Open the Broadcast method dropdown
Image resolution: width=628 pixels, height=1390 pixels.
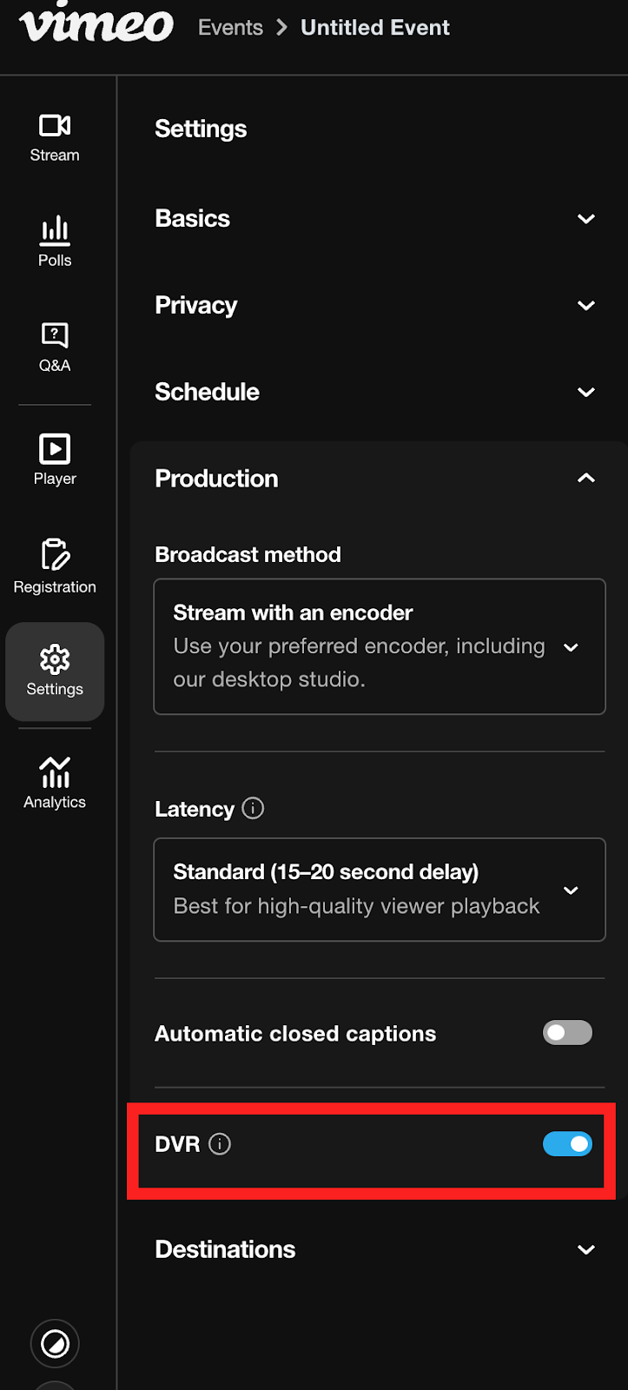click(380, 646)
